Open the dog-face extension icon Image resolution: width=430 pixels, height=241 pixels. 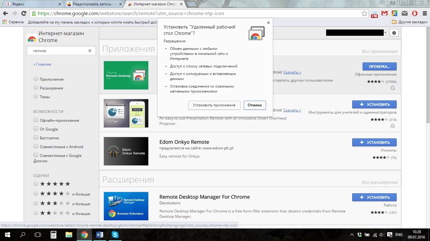tap(394, 13)
